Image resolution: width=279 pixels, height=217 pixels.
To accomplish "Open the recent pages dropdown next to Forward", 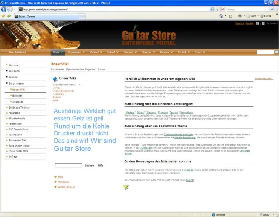I will pos(15,9).
